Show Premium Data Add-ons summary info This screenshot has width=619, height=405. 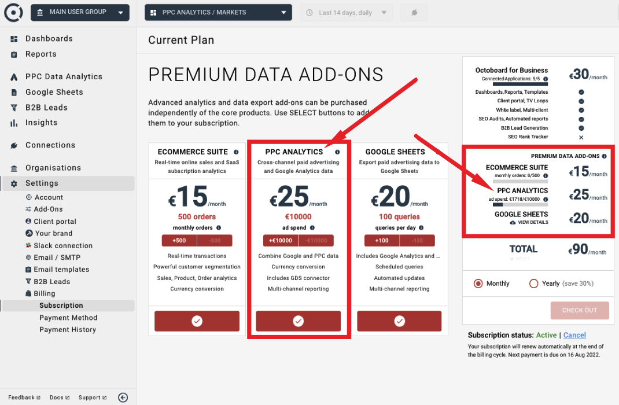pyautogui.click(x=604, y=156)
